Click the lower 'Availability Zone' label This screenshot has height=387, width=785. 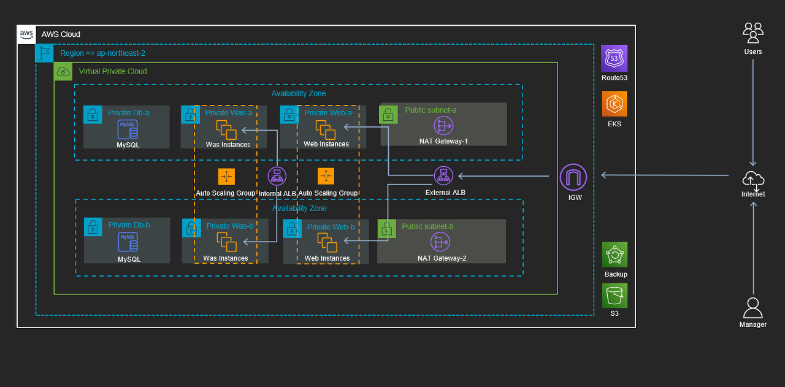[299, 209]
